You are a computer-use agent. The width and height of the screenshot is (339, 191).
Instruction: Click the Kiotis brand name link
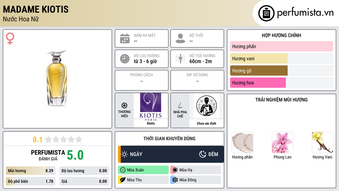point(151,123)
